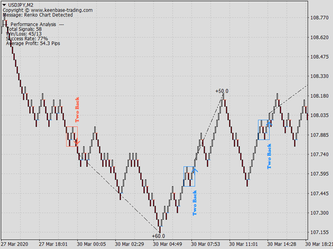Click the blue up arrow near 108.035

click(x=270, y=125)
